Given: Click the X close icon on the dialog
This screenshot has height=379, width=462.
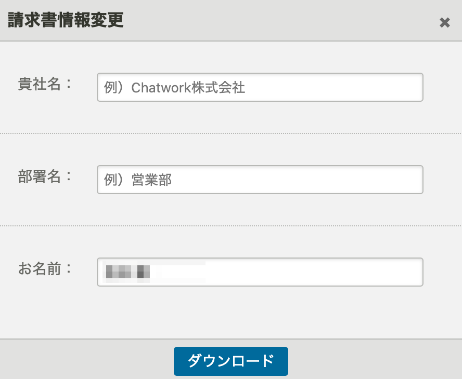Looking at the screenshot, I should [445, 22].
